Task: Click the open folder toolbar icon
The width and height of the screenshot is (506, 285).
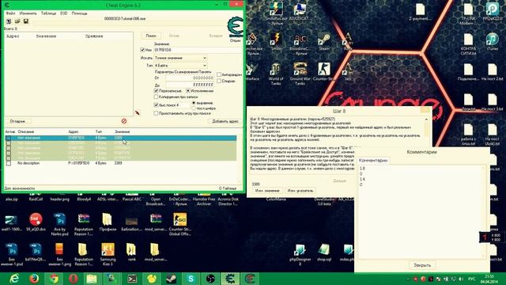Action: coord(17,21)
